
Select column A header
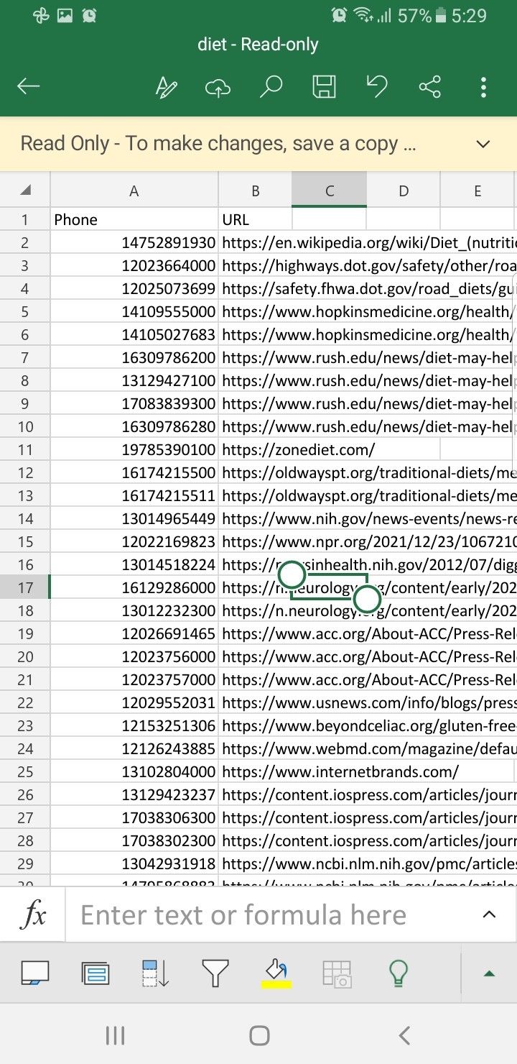(134, 191)
